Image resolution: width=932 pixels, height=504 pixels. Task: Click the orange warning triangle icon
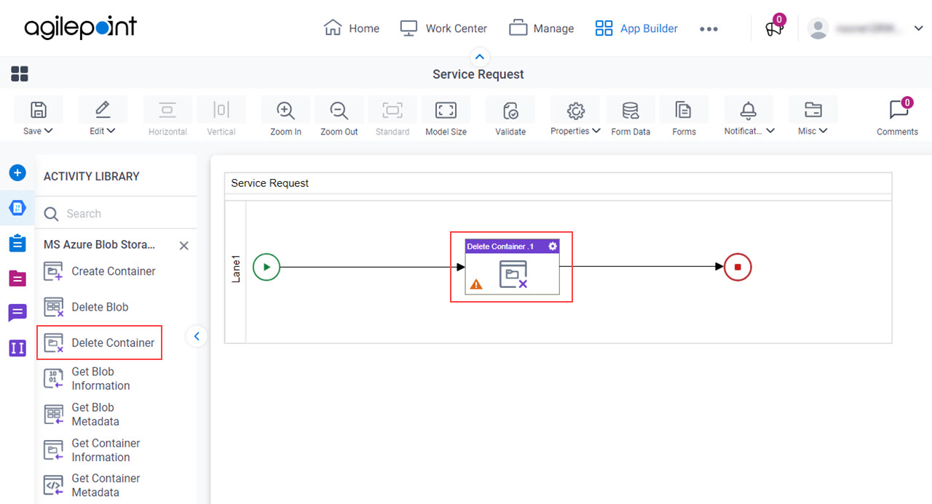point(476,284)
